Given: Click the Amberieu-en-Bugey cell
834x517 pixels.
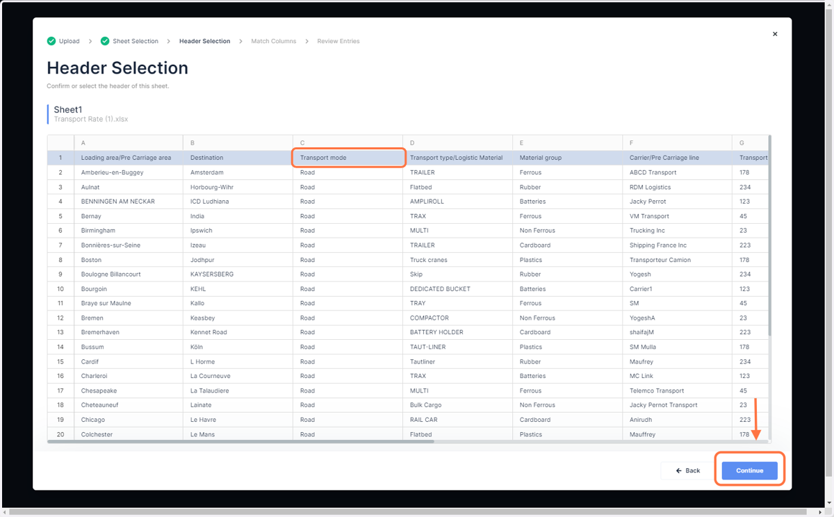Looking at the screenshot, I should pos(128,172).
